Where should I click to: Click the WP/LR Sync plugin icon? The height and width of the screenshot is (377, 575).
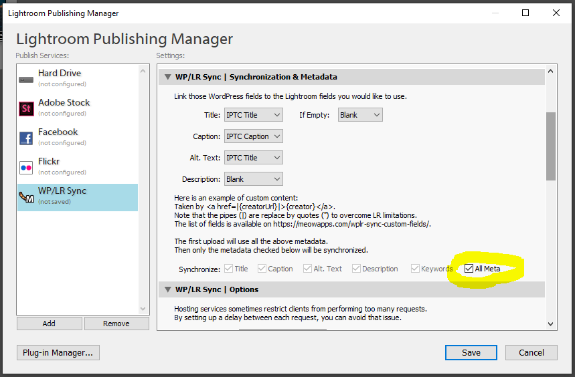[x=26, y=197]
